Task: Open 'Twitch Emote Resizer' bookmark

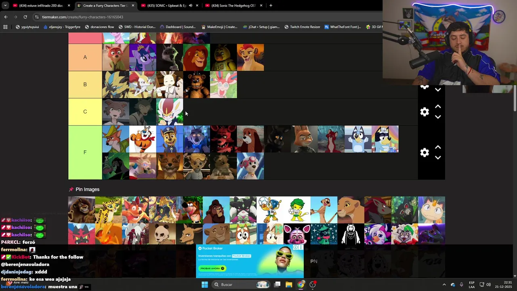Action: click(302, 27)
